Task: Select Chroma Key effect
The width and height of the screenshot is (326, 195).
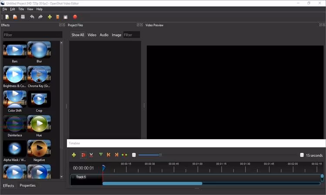Action: [x=39, y=77]
